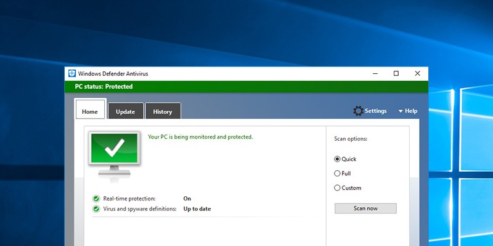Expand the Help dropdown arrow
The image size is (493, 246).
click(400, 111)
